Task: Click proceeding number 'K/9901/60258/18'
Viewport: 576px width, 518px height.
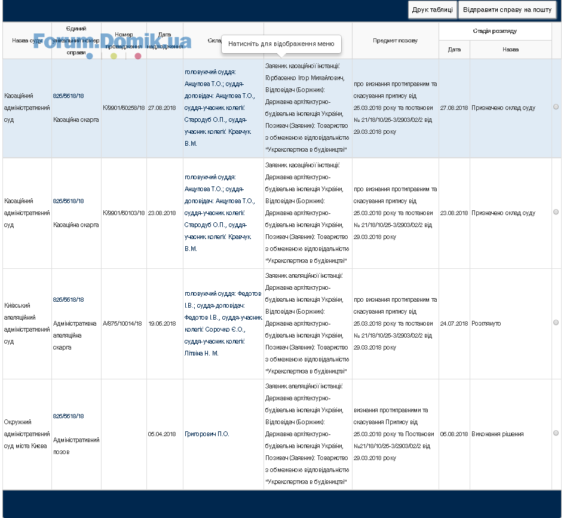Action: click(x=124, y=108)
